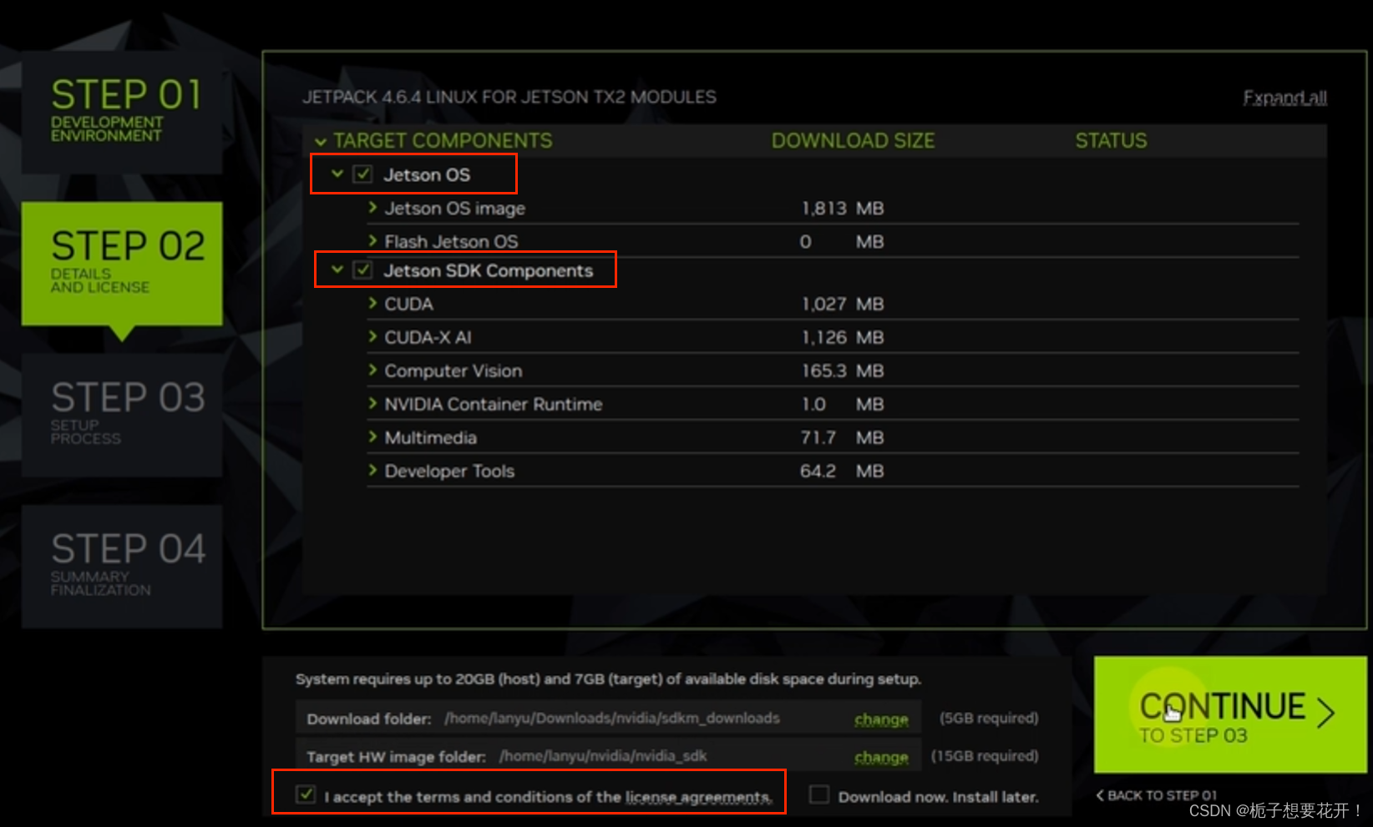Change the Download folder path
This screenshot has height=827, width=1373.
click(881, 719)
